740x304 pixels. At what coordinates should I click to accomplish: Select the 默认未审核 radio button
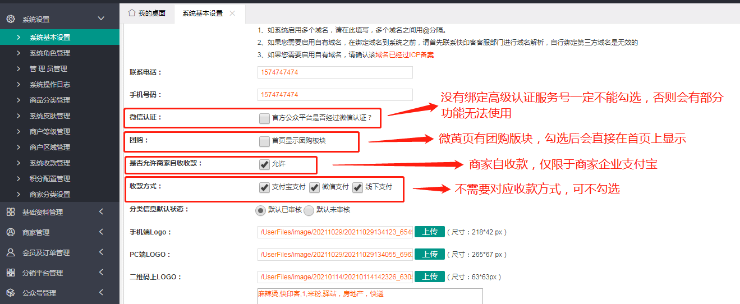(309, 210)
